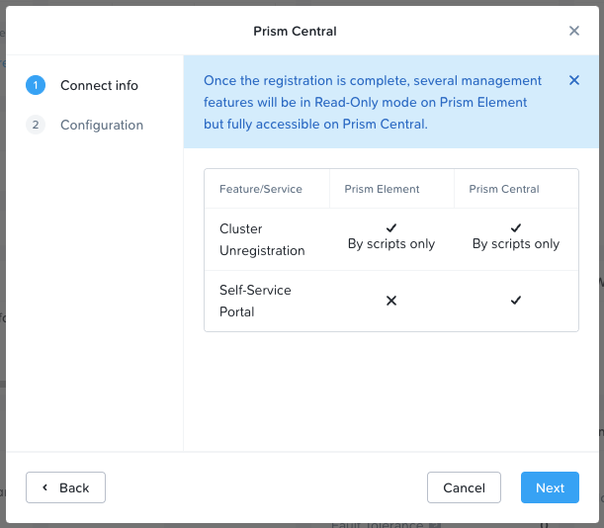
Task: Proceed by clicking Next
Action: pos(550,487)
